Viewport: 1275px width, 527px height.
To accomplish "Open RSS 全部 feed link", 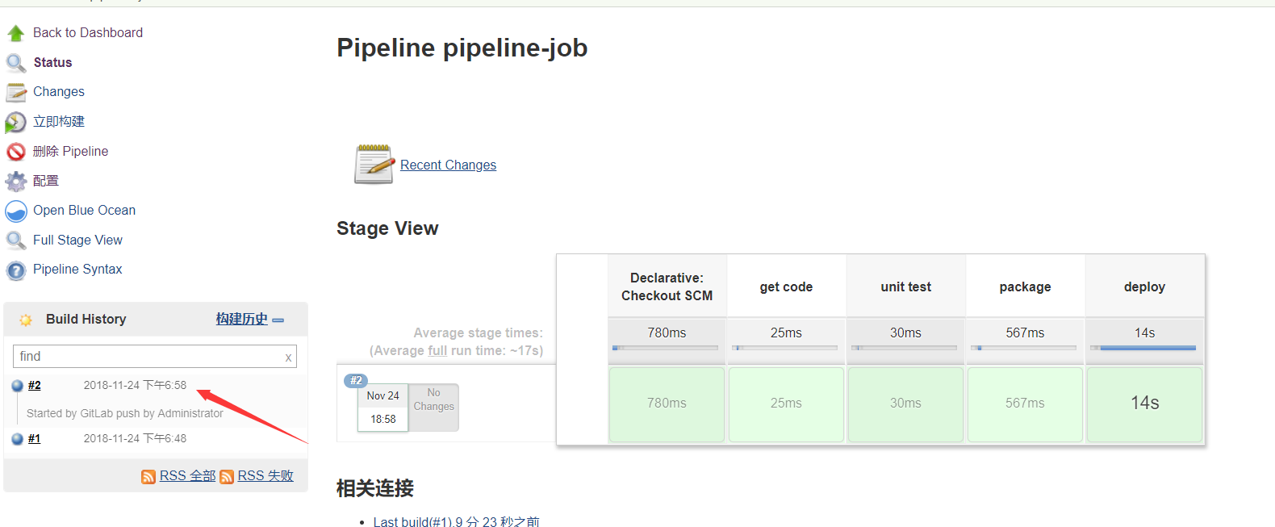I will (x=187, y=476).
